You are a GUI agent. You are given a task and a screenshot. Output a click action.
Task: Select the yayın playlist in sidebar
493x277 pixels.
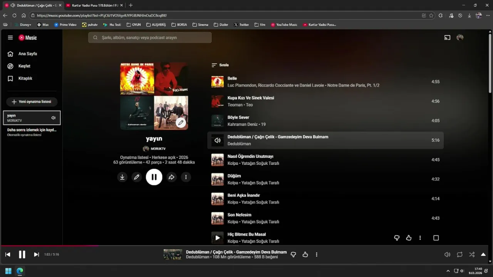32,118
